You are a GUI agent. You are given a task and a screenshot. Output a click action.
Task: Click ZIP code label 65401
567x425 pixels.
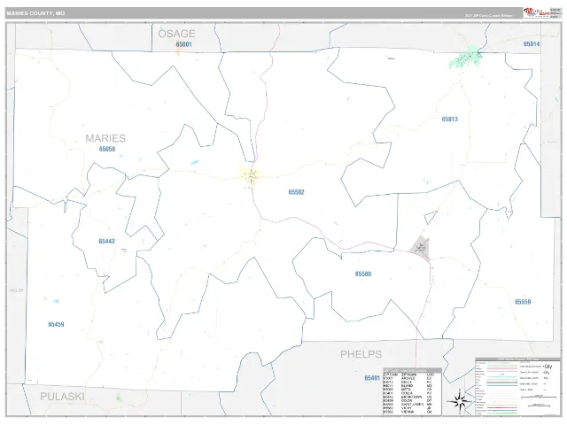pos(372,378)
